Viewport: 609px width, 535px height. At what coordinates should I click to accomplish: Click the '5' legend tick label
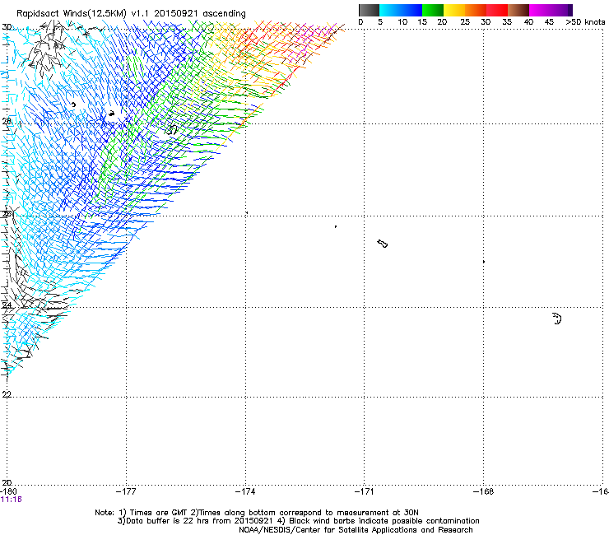coord(380,22)
